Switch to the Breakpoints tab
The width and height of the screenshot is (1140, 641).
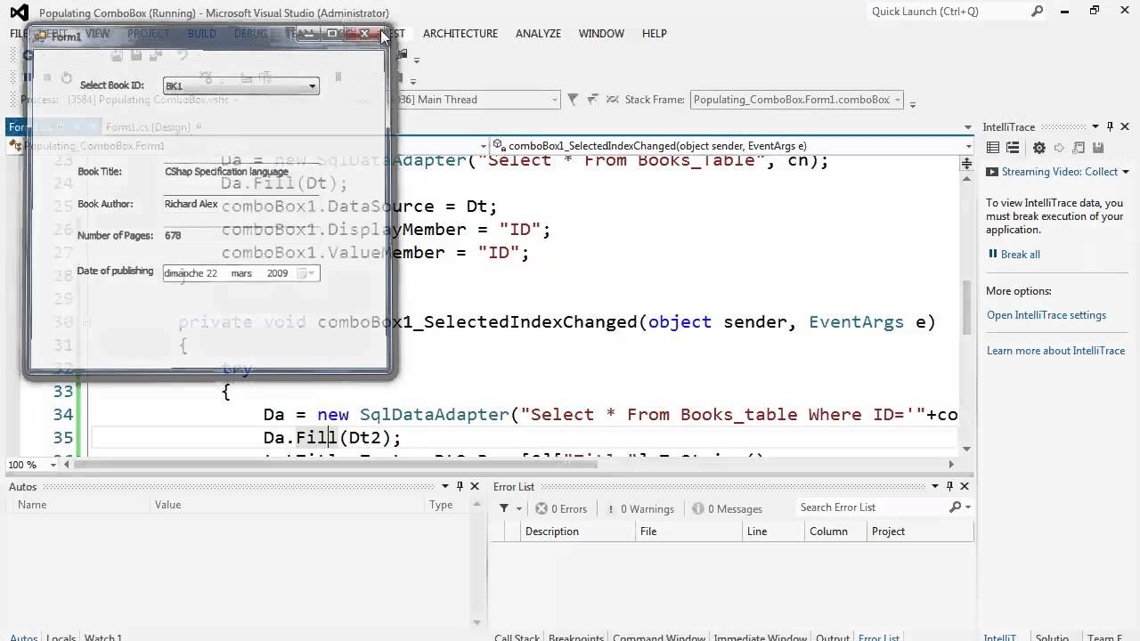578,637
